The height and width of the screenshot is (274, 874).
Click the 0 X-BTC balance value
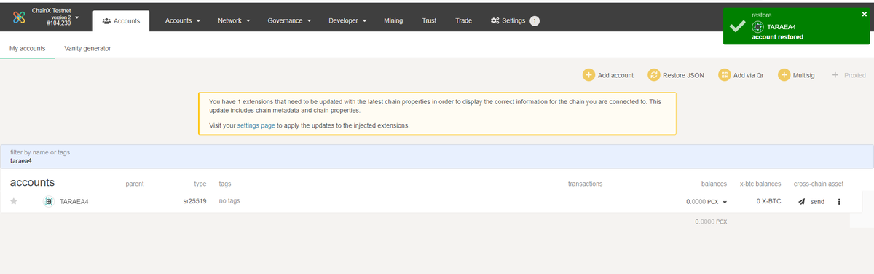click(768, 201)
